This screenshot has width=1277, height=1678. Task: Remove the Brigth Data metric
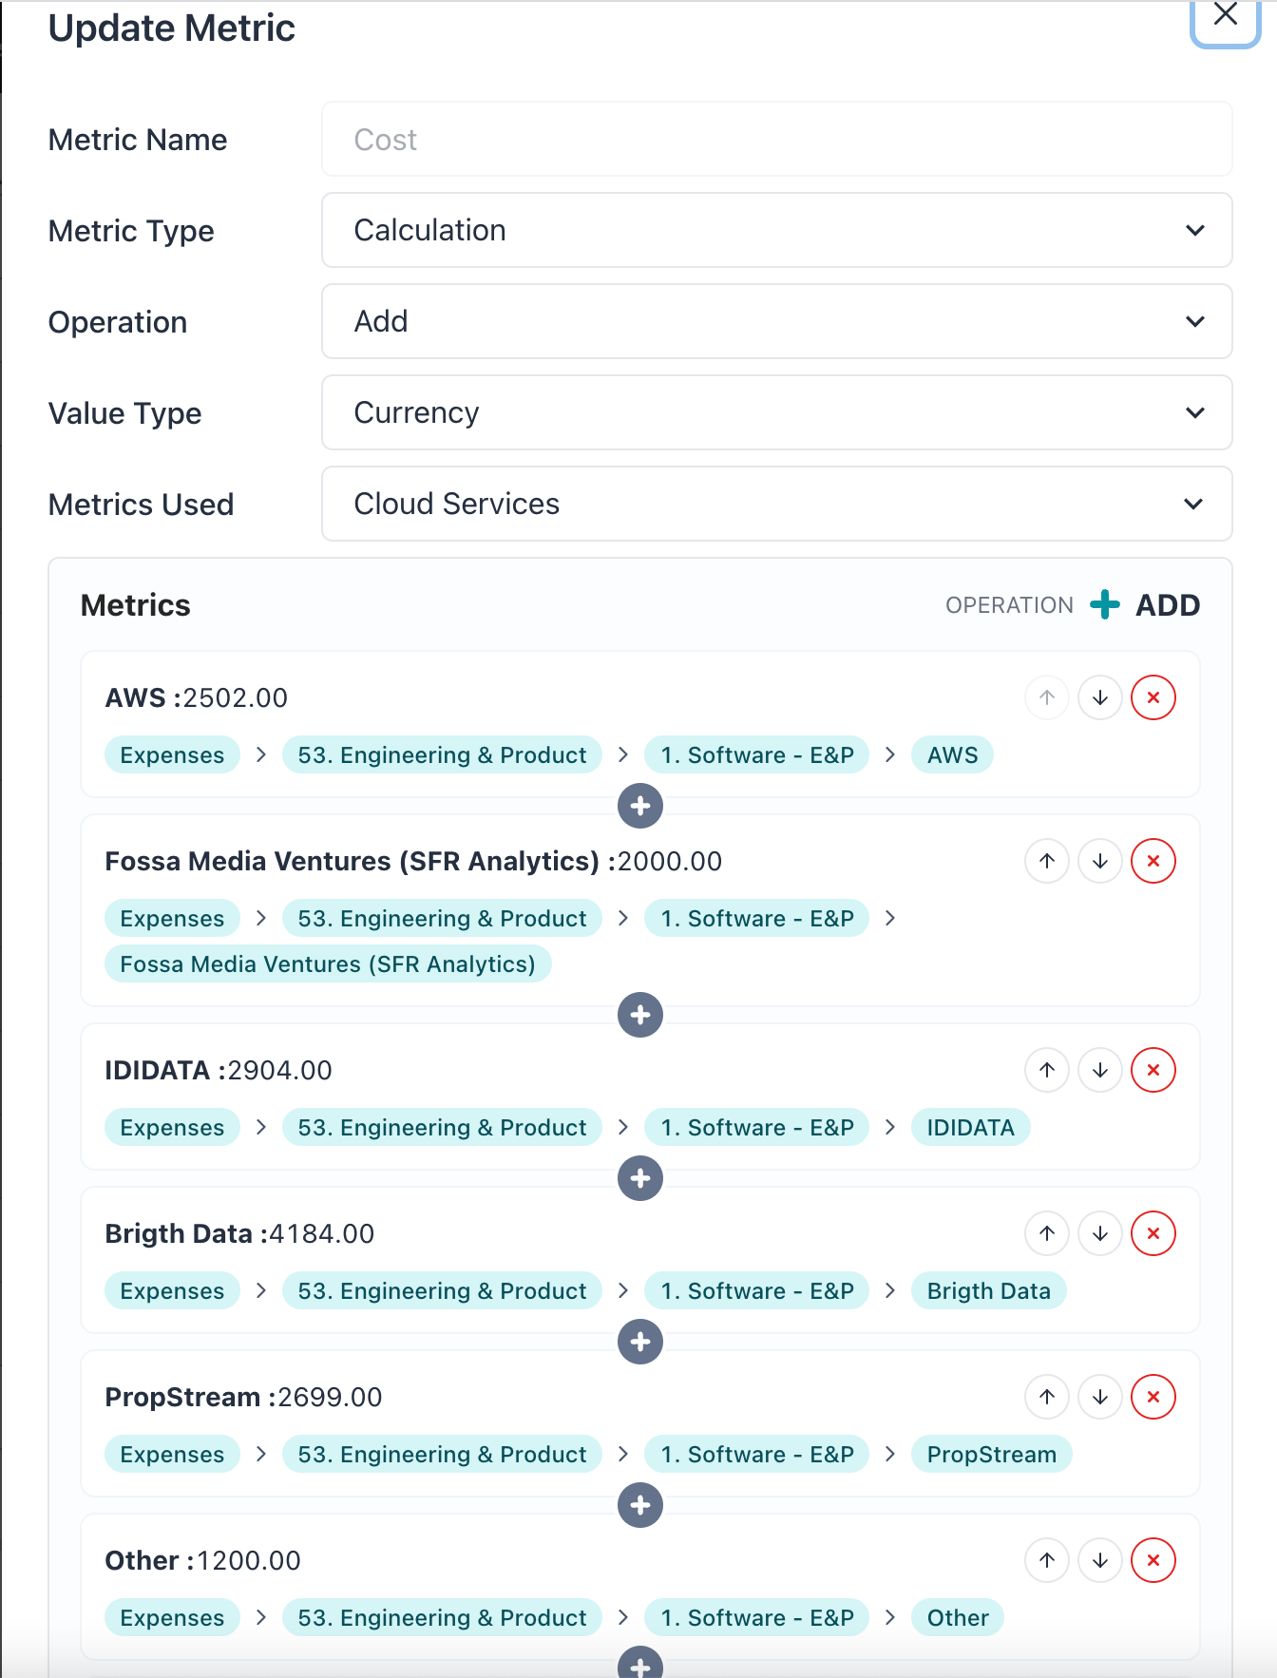pyautogui.click(x=1153, y=1233)
